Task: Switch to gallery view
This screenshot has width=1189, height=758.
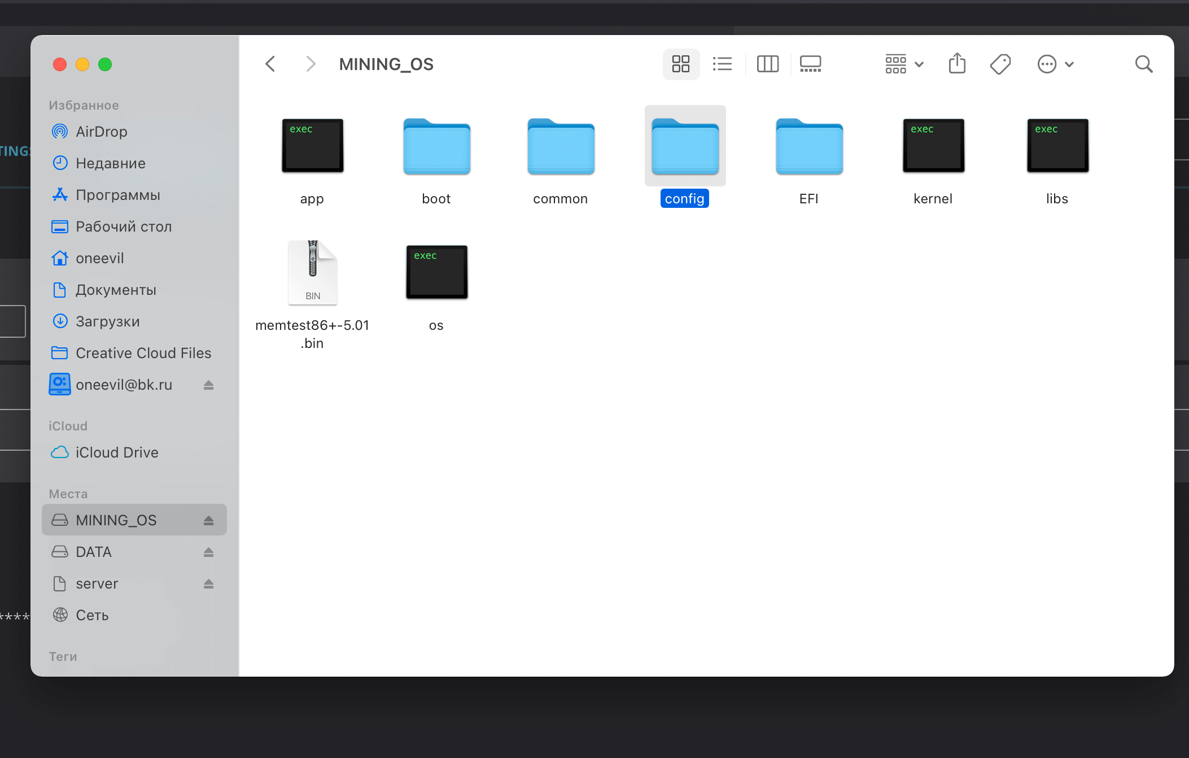Action: tap(810, 64)
